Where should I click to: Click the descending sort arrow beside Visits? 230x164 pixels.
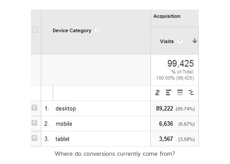click(x=195, y=41)
